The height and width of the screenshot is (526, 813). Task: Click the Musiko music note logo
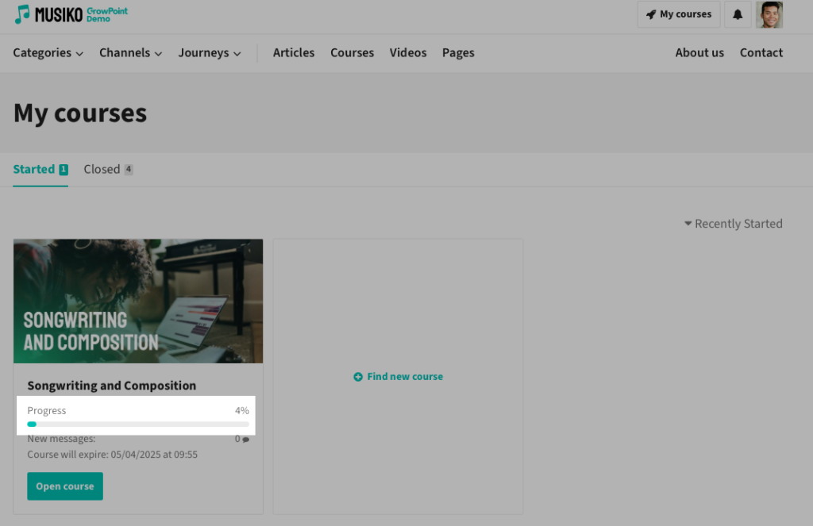click(22, 13)
